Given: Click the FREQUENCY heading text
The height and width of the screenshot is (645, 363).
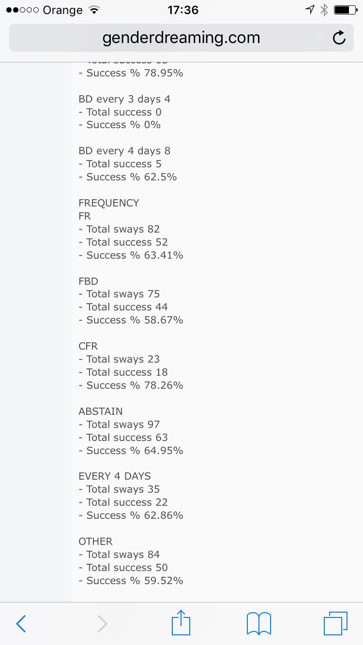Looking at the screenshot, I should 109,203.
